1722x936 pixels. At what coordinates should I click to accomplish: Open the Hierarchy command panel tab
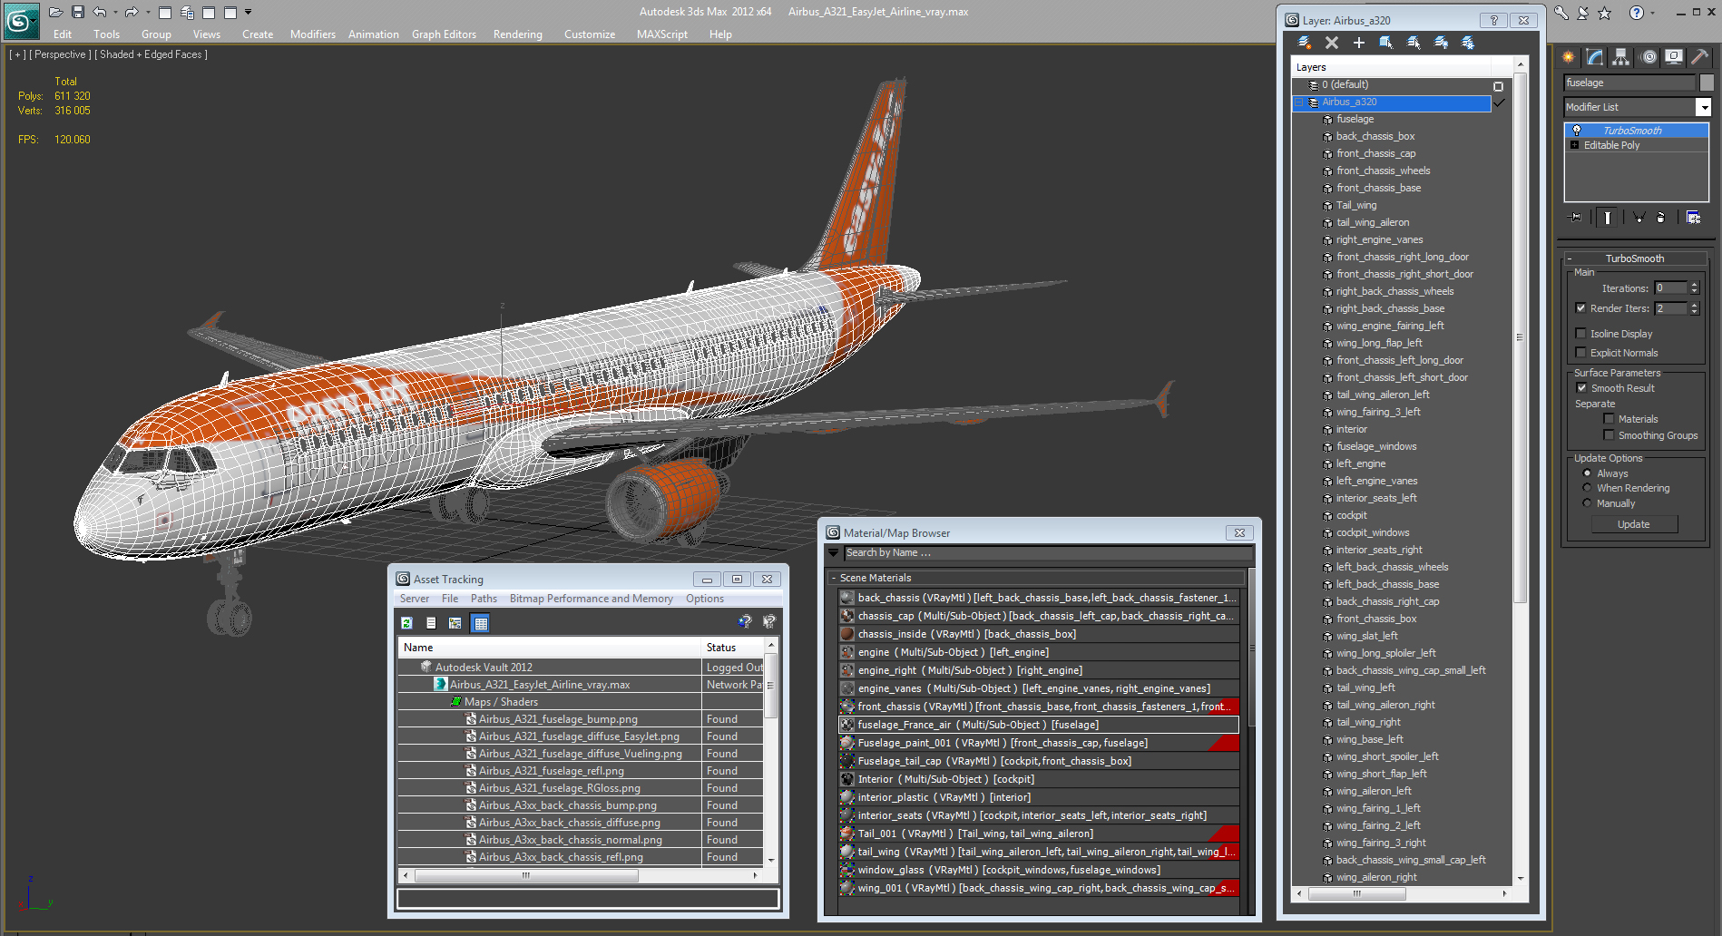click(1621, 57)
